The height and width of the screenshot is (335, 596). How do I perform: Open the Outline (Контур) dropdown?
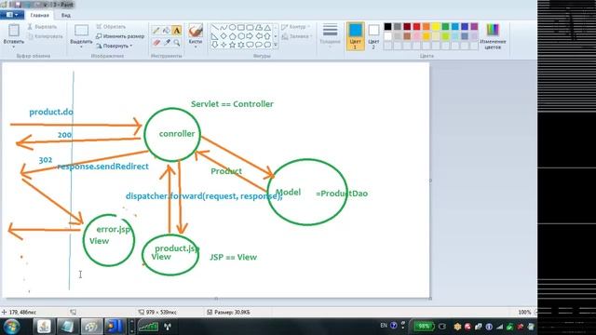tap(296, 27)
